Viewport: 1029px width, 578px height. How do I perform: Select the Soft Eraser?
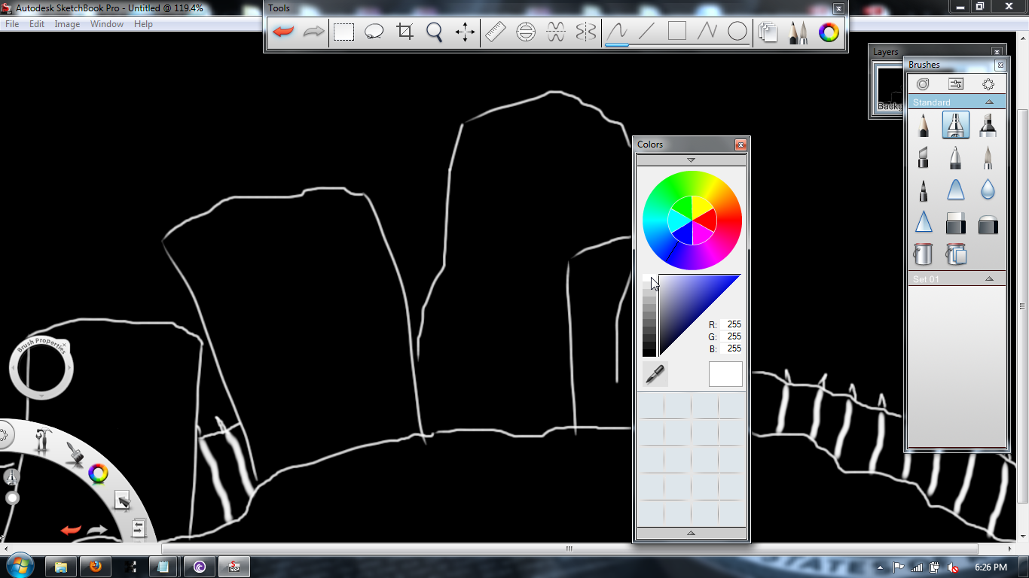[x=988, y=224]
